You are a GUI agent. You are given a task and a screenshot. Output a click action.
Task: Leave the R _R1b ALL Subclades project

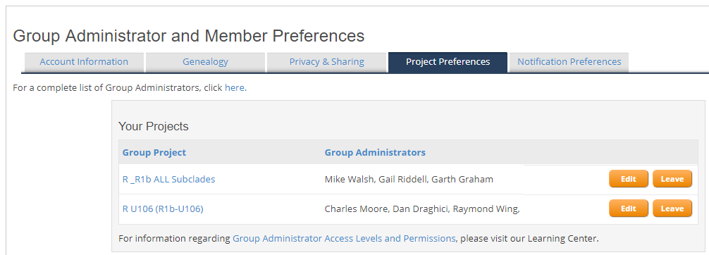point(672,179)
